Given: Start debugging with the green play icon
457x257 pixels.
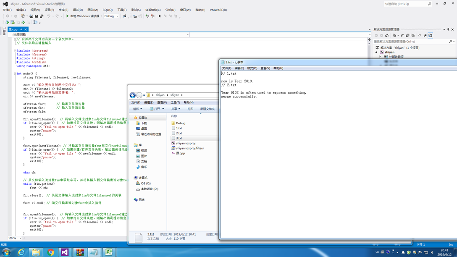Looking at the screenshot, I should tap(67, 16).
